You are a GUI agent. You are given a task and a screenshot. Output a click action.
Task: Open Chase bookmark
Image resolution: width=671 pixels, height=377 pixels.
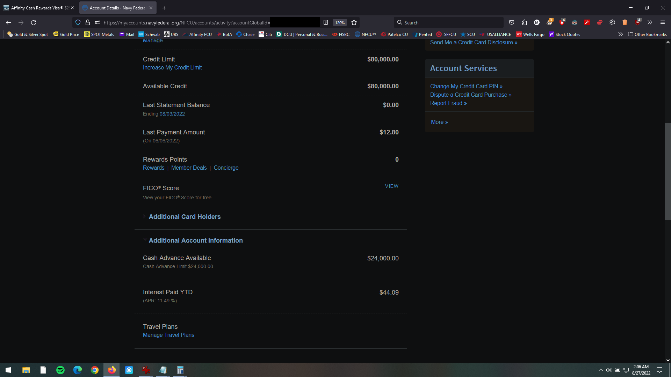(245, 35)
